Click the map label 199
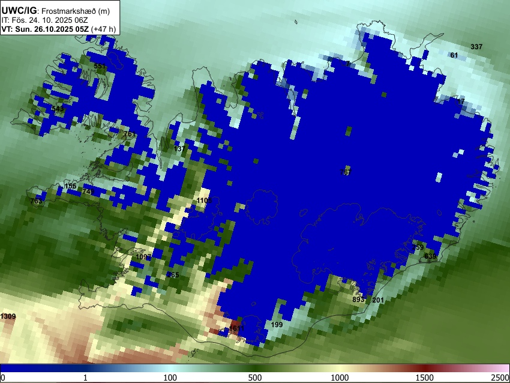The width and height of the screenshot is (510, 383). [277, 324]
